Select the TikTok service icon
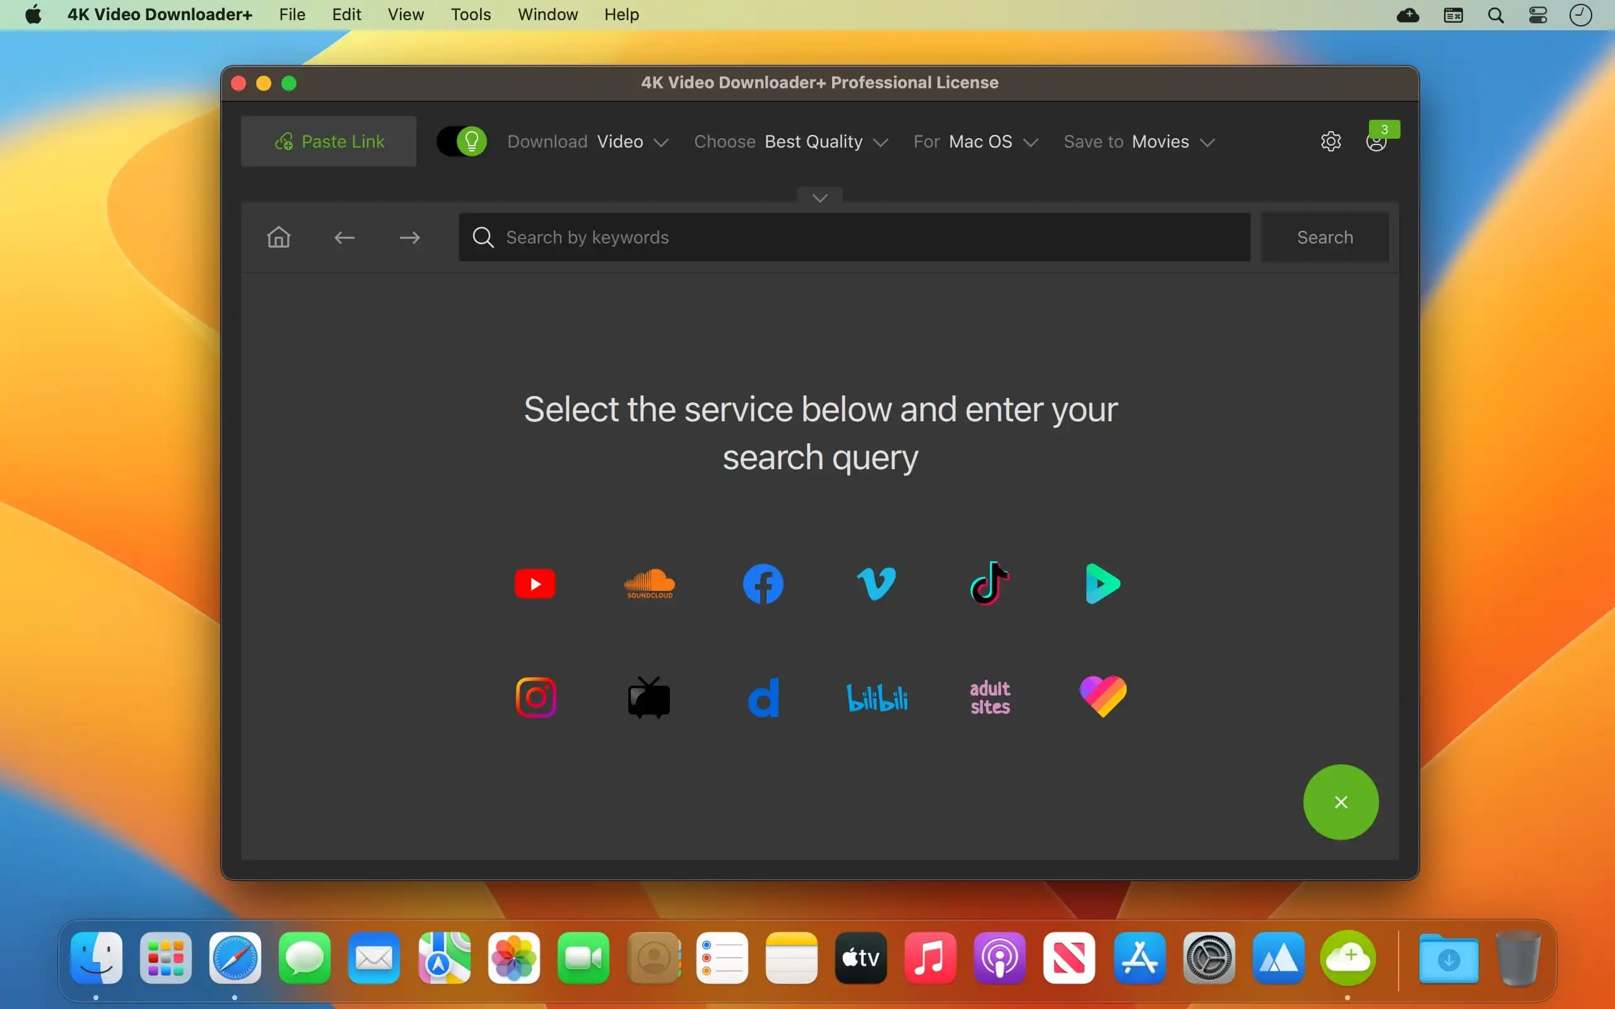 (x=990, y=583)
